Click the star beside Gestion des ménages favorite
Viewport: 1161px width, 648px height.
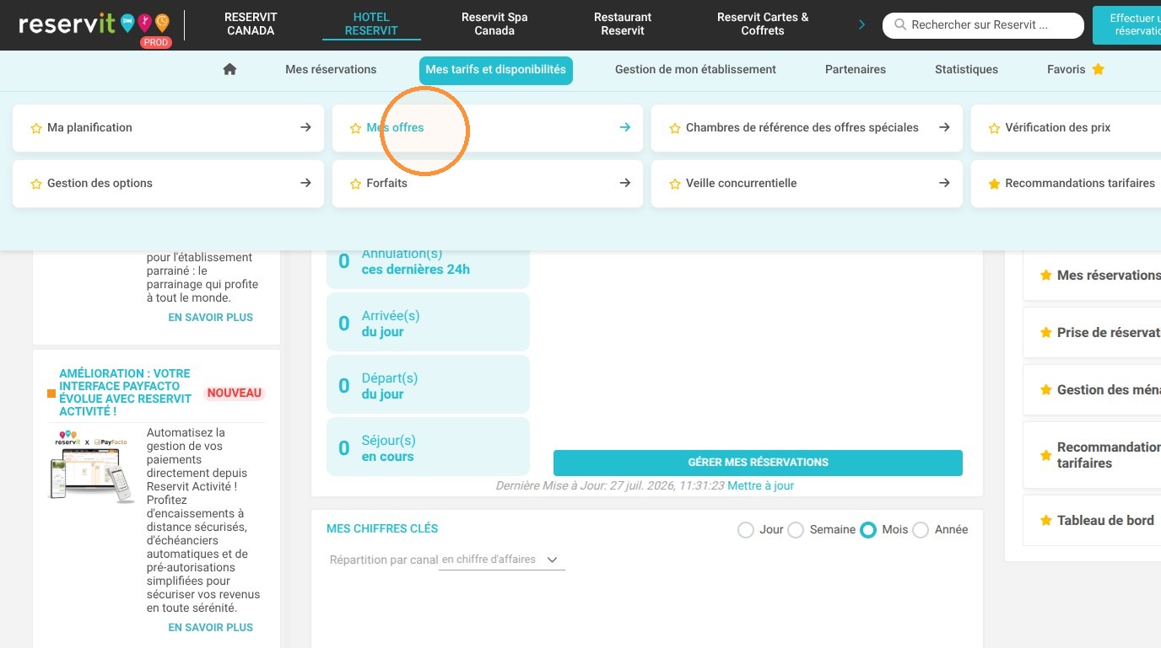point(1045,390)
